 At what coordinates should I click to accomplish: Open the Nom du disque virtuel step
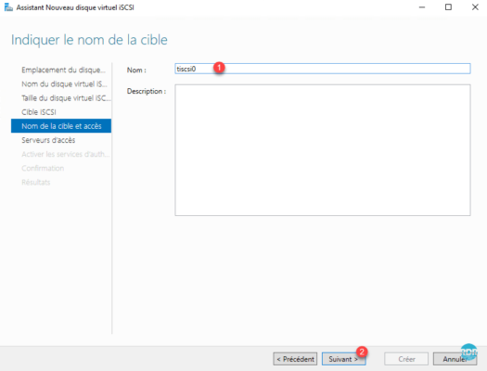coord(64,83)
